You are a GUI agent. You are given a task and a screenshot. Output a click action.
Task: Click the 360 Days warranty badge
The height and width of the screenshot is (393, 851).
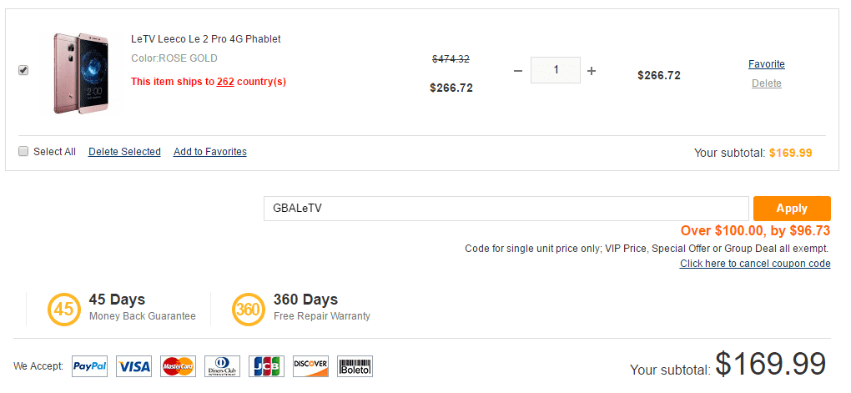[248, 309]
